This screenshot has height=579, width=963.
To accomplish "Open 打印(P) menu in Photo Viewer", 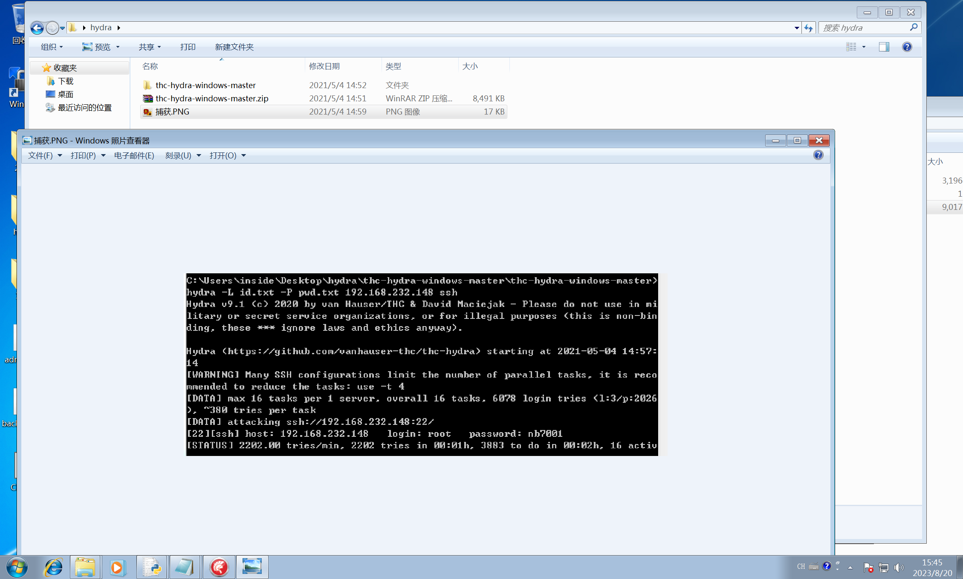I will click(x=88, y=155).
